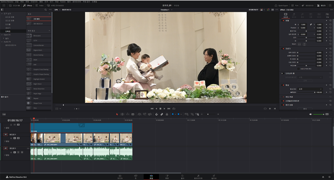
Task: Click the stop button in viewer transport controls
Action: (x=160, y=109)
